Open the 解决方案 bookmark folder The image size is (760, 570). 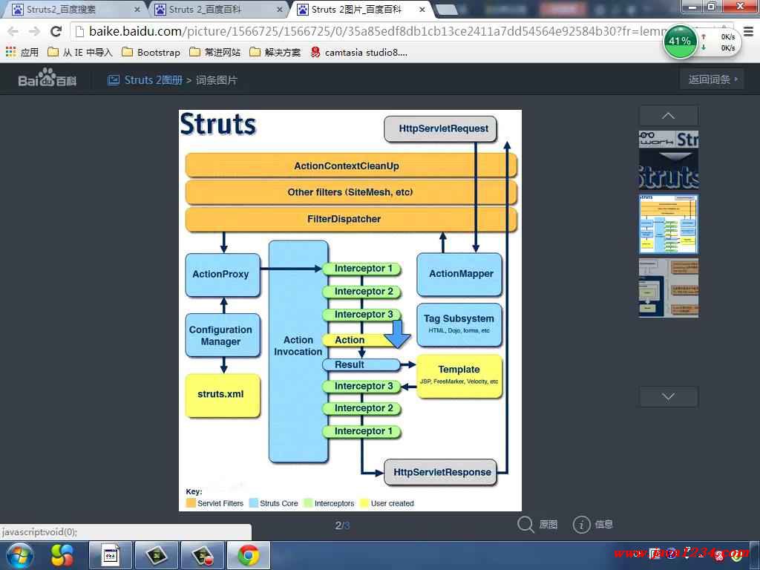[x=275, y=52]
